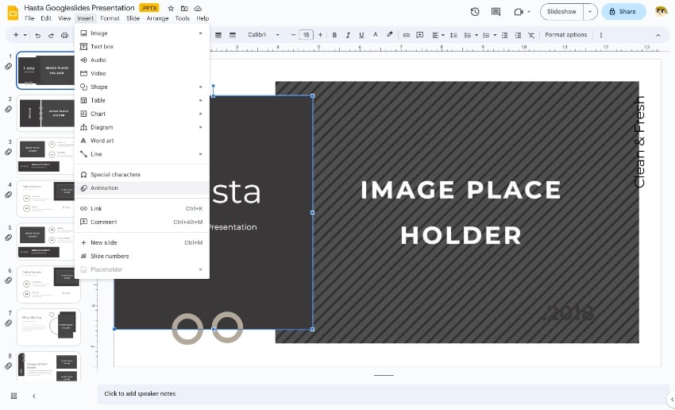Image resolution: width=675 pixels, height=410 pixels.
Task: Click the insert link toolbar icon
Action: pyautogui.click(x=407, y=35)
